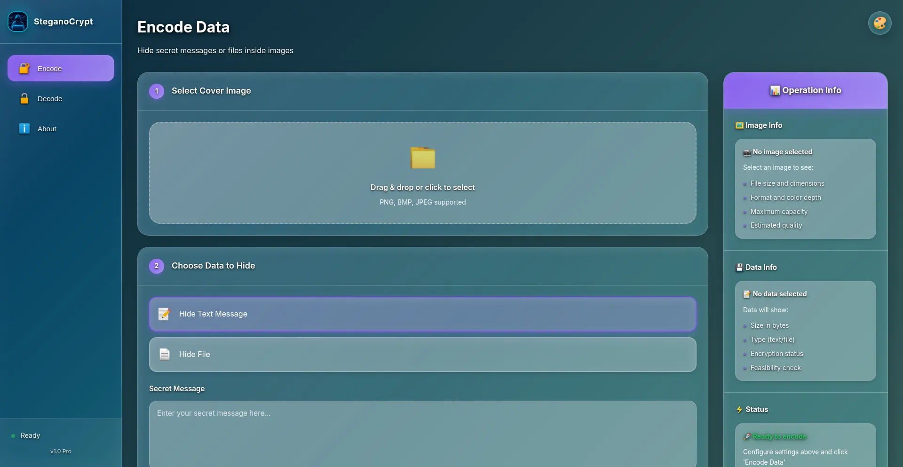
Task: Switch to the Decode section
Action: pyautogui.click(x=61, y=99)
